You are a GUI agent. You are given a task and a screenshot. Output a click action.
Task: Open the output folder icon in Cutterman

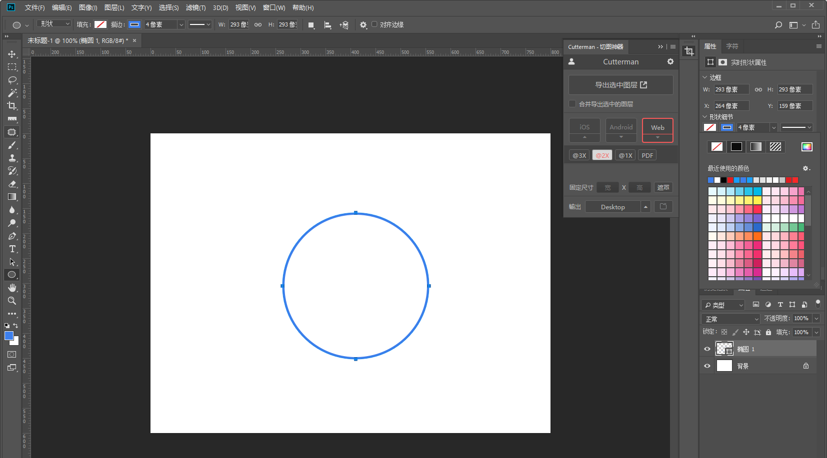(x=663, y=206)
